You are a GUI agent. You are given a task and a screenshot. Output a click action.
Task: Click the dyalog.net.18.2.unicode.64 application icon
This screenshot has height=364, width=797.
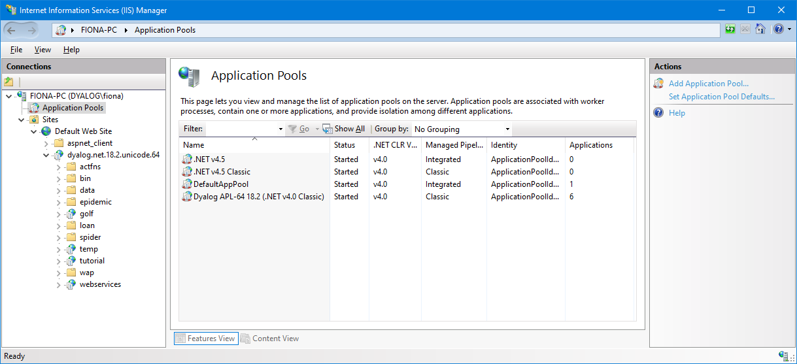[59, 155]
